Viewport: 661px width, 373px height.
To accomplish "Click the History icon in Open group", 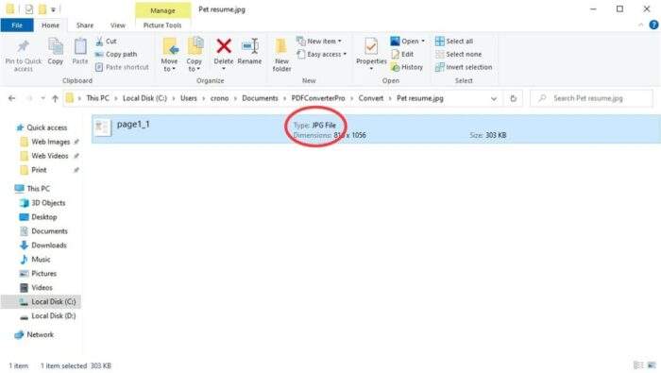I will [395, 67].
